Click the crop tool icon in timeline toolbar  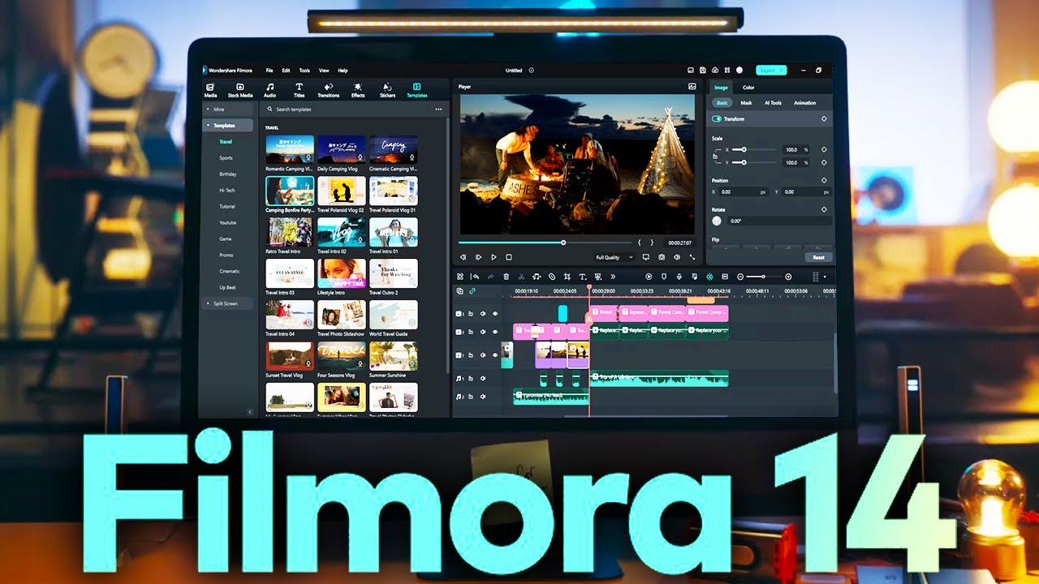567,277
